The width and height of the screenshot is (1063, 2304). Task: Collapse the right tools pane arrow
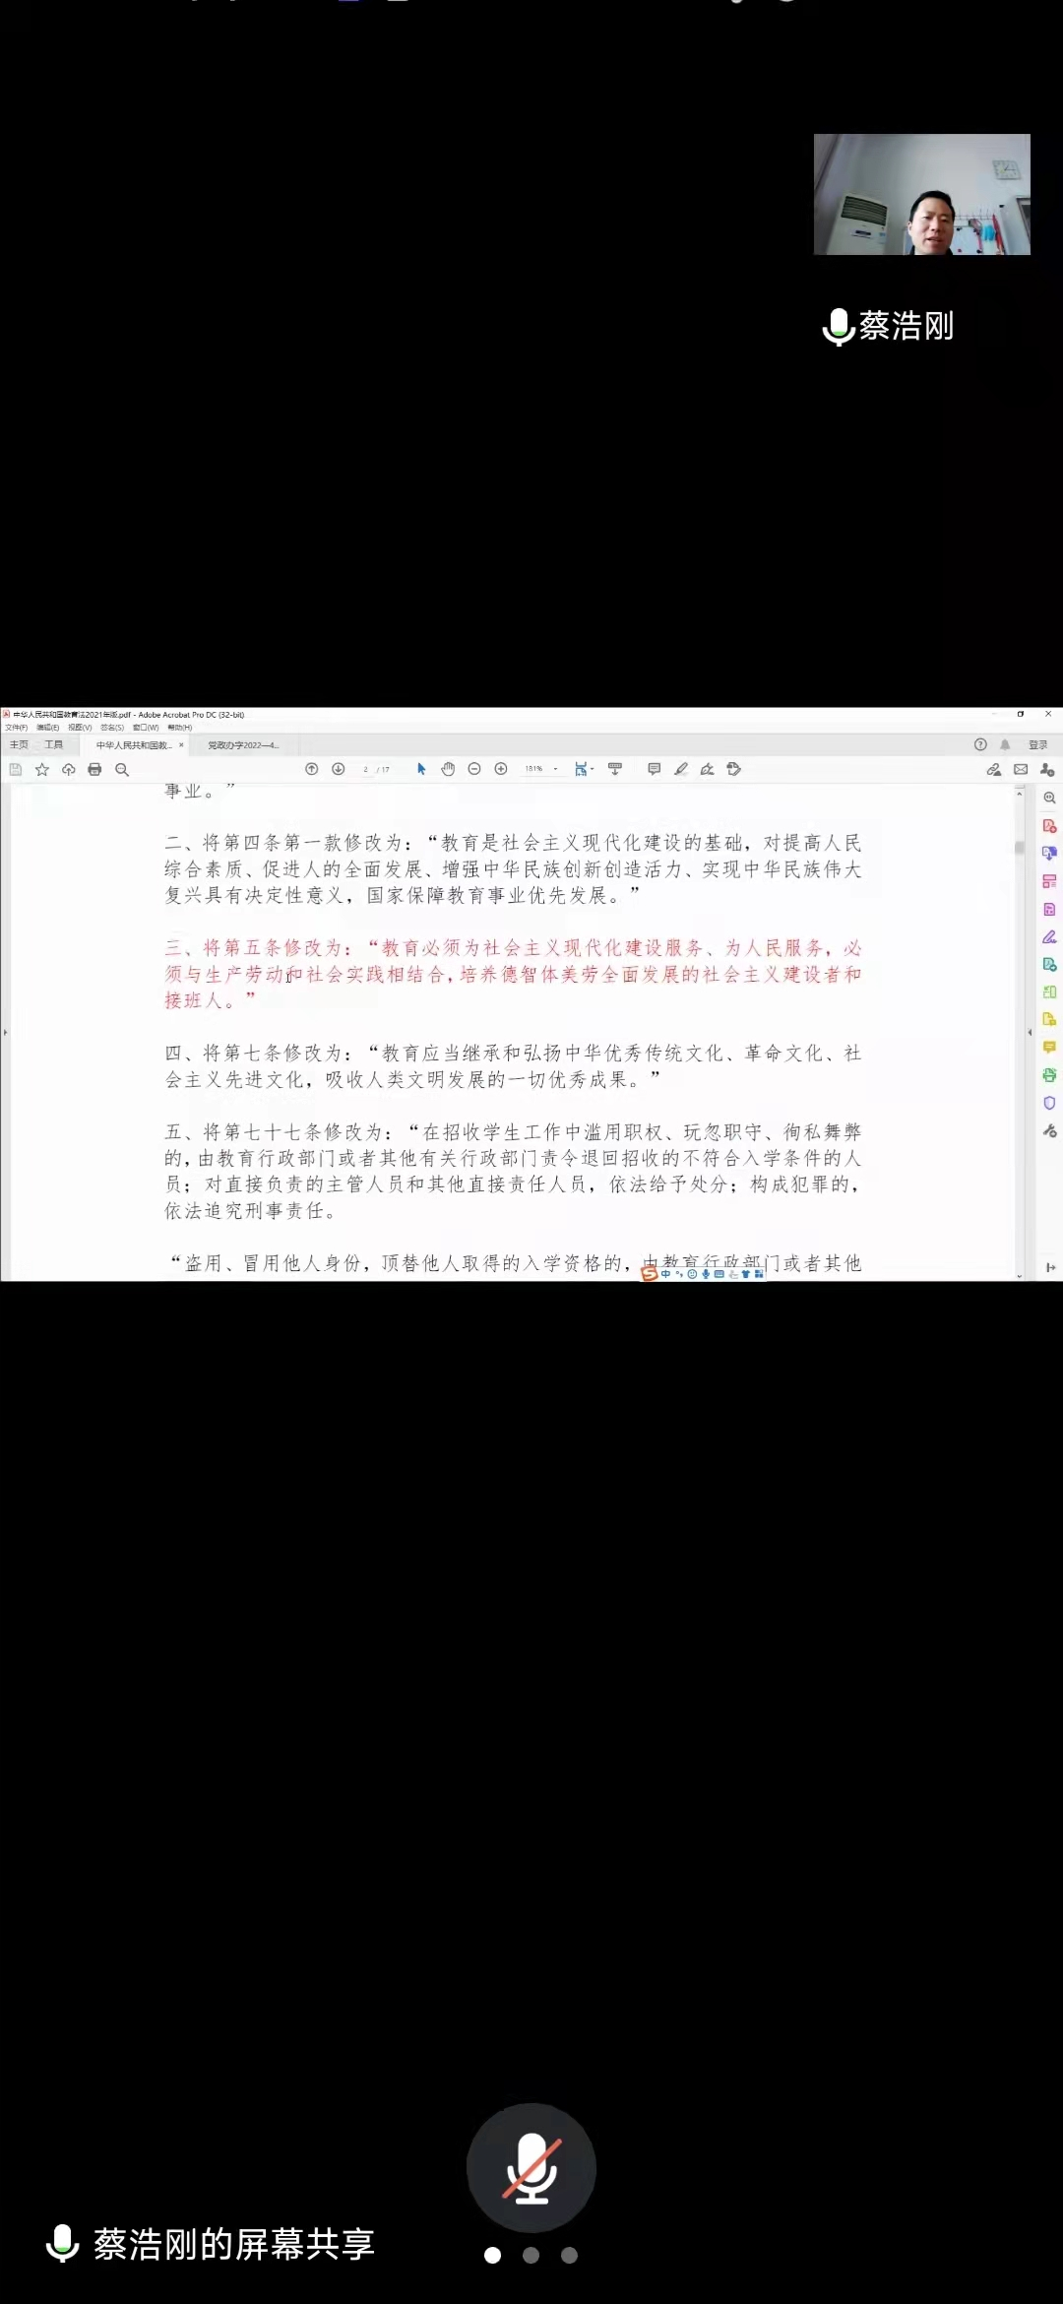pyautogui.click(x=1030, y=1032)
